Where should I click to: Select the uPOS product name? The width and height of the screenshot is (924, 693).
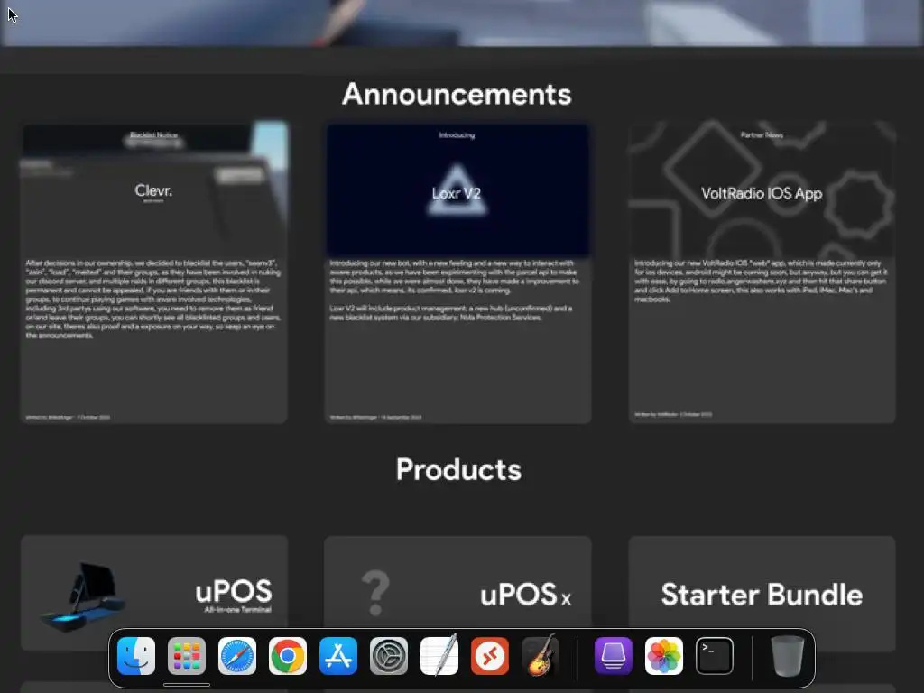click(x=234, y=591)
